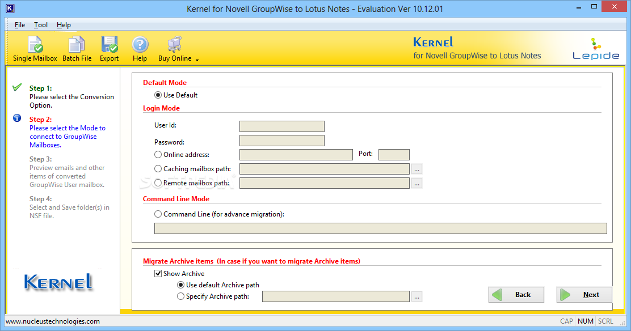Choose the Remote mailbox path option
The height and width of the screenshot is (331, 631).
158,183
